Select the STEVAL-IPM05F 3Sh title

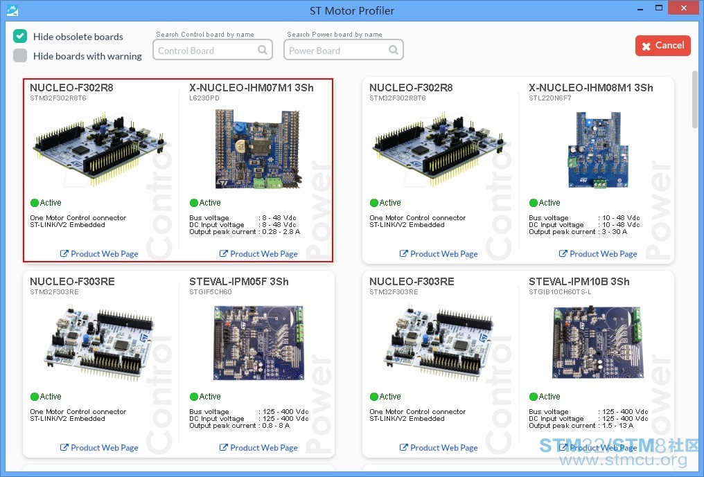click(239, 282)
